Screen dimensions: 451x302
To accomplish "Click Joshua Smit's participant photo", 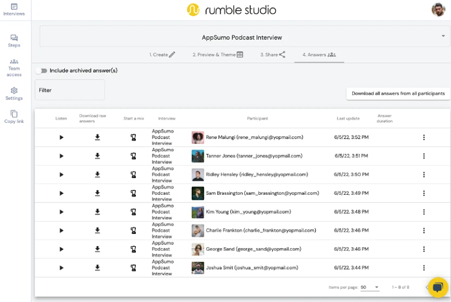I will pyautogui.click(x=198, y=268).
